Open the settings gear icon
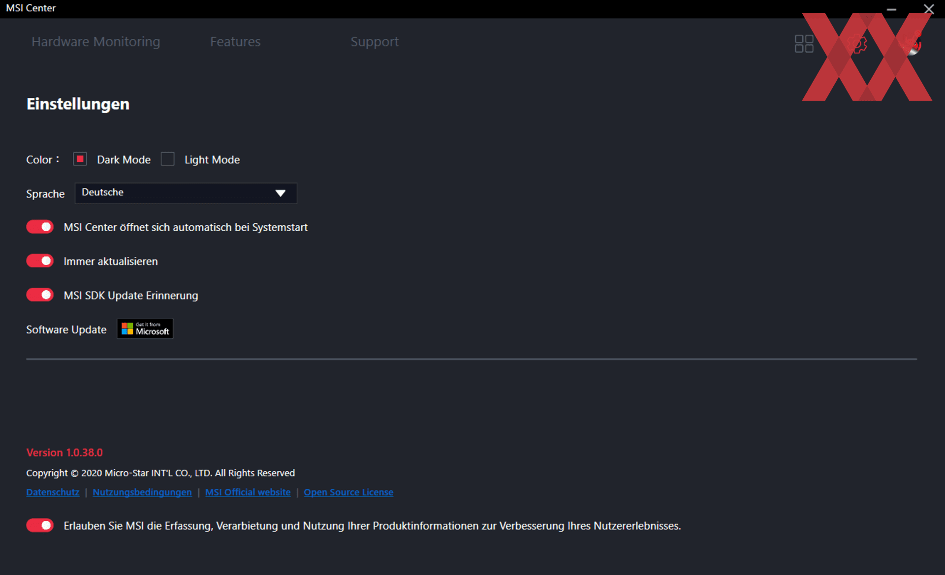 click(x=858, y=43)
